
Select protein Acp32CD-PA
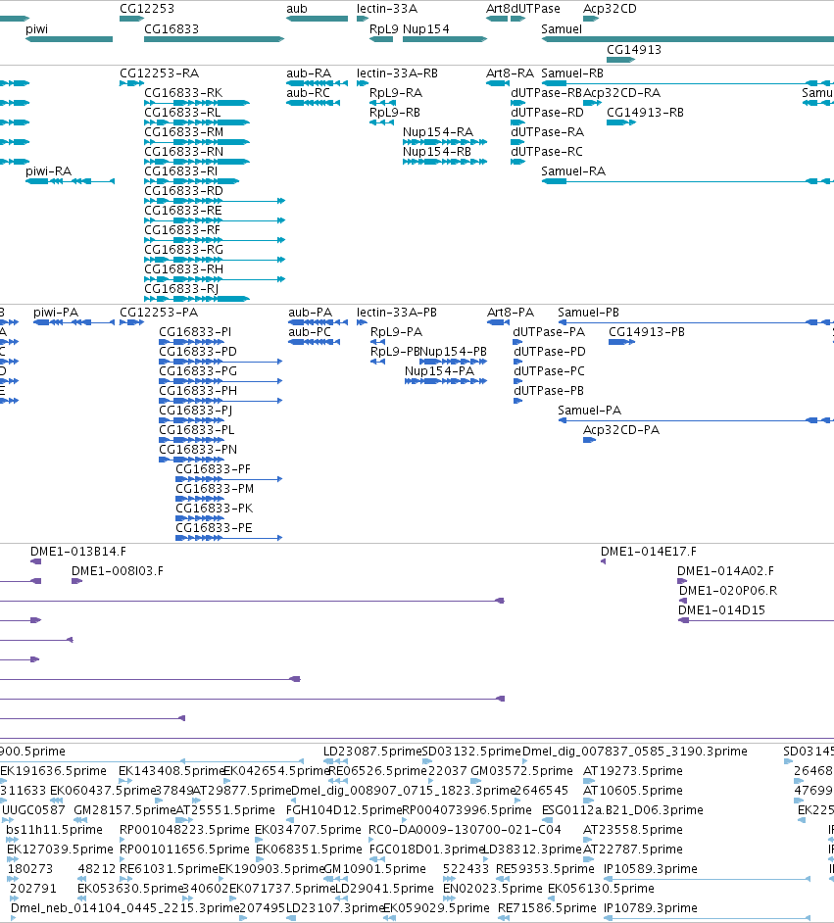(621, 430)
